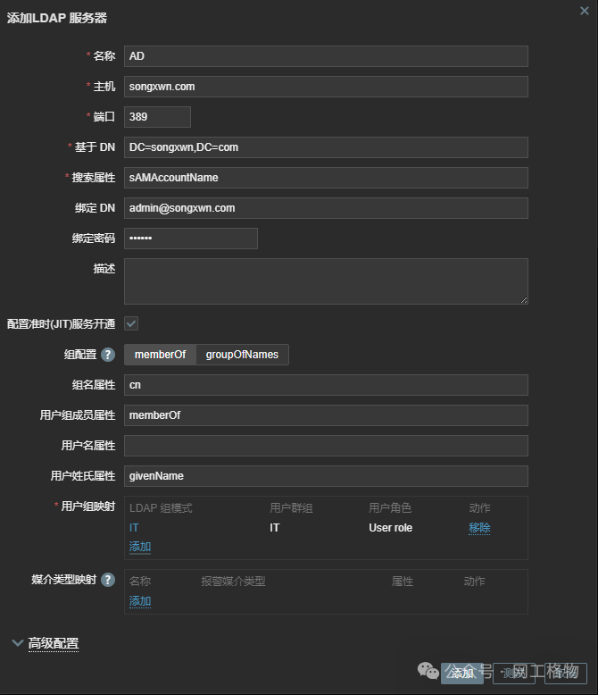Click the 绑定密码 password field
Screen dimensions: 598x695
(x=190, y=239)
